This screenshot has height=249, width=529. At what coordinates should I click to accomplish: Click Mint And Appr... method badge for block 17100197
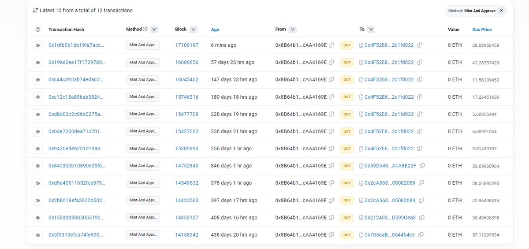point(143,45)
